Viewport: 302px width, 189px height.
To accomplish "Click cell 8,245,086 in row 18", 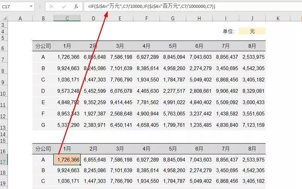I will 95,170.
